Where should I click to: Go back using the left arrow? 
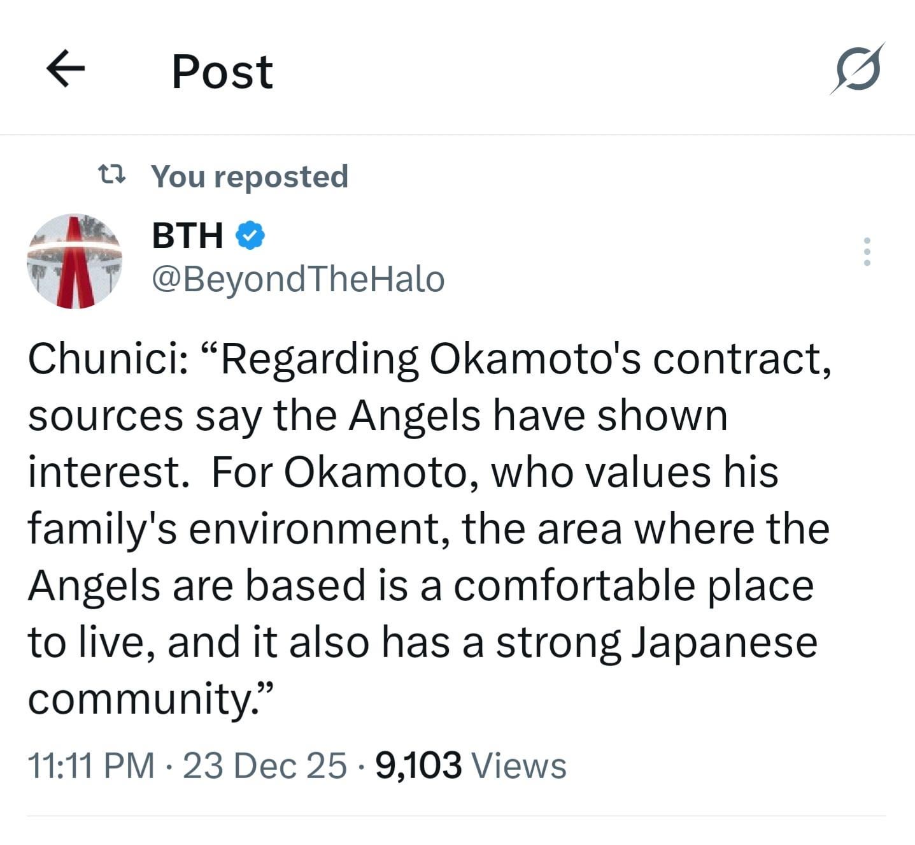point(66,69)
